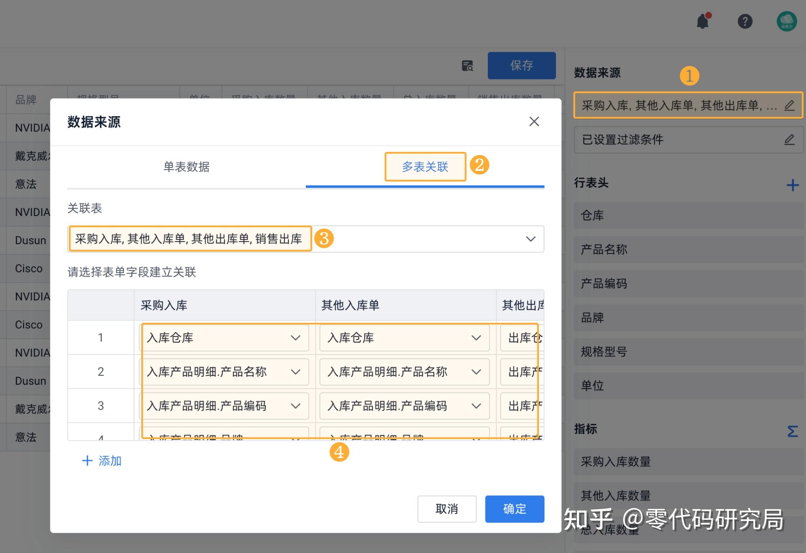This screenshot has width=806, height=553.
Task: Open row 2 其他入库单 产品名称 dropdown
Action: pos(404,372)
